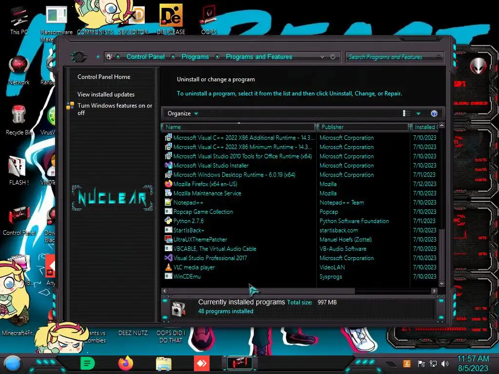This screenshot has height=374, width=499.
Task: Click the Alienware head gadget icon
Action: click(x=478, y=66)
